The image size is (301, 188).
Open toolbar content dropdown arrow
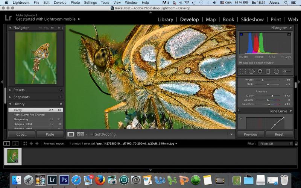pyautogui.click(x=231, y=134)
